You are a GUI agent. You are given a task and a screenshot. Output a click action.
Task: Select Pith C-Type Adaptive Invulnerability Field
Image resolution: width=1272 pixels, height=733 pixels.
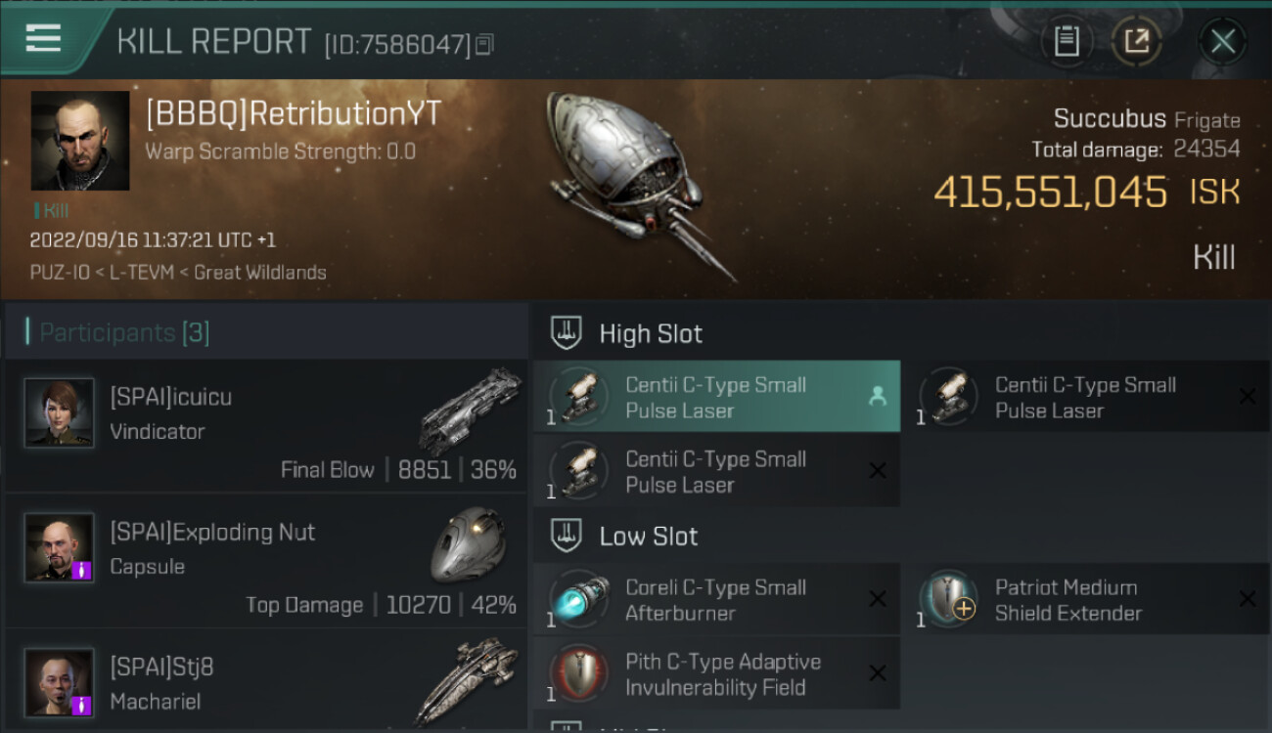[717, 673]
